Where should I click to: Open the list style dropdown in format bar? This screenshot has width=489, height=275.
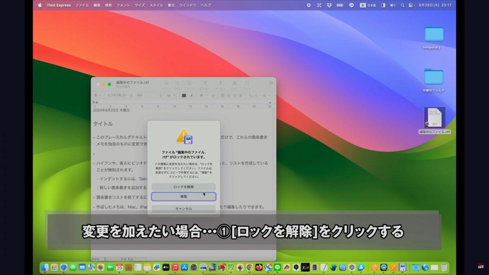(266, 95)
